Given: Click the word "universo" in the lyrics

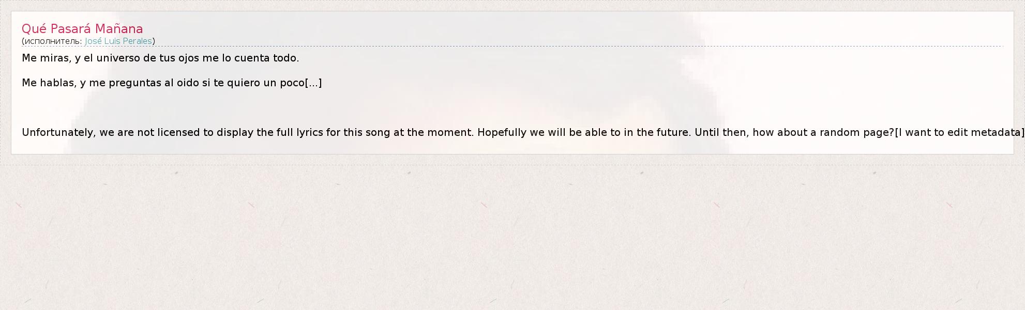Looking at the screenshot, I should point(118,58).
